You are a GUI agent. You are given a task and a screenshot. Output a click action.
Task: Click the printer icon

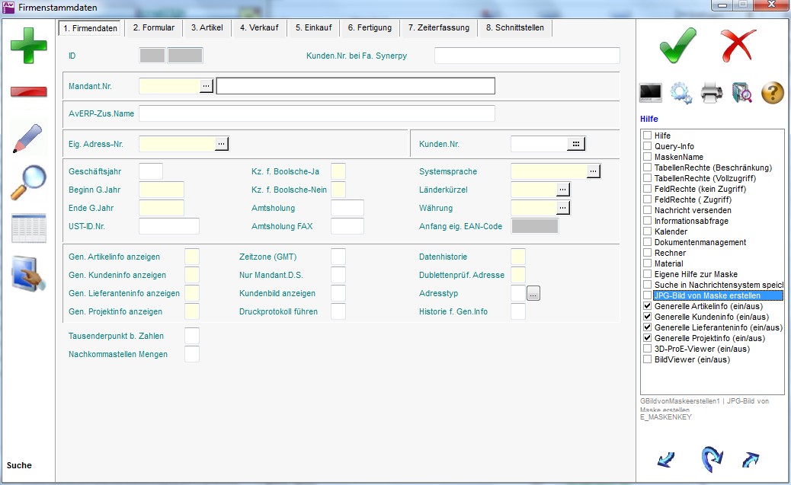[711, 93]
